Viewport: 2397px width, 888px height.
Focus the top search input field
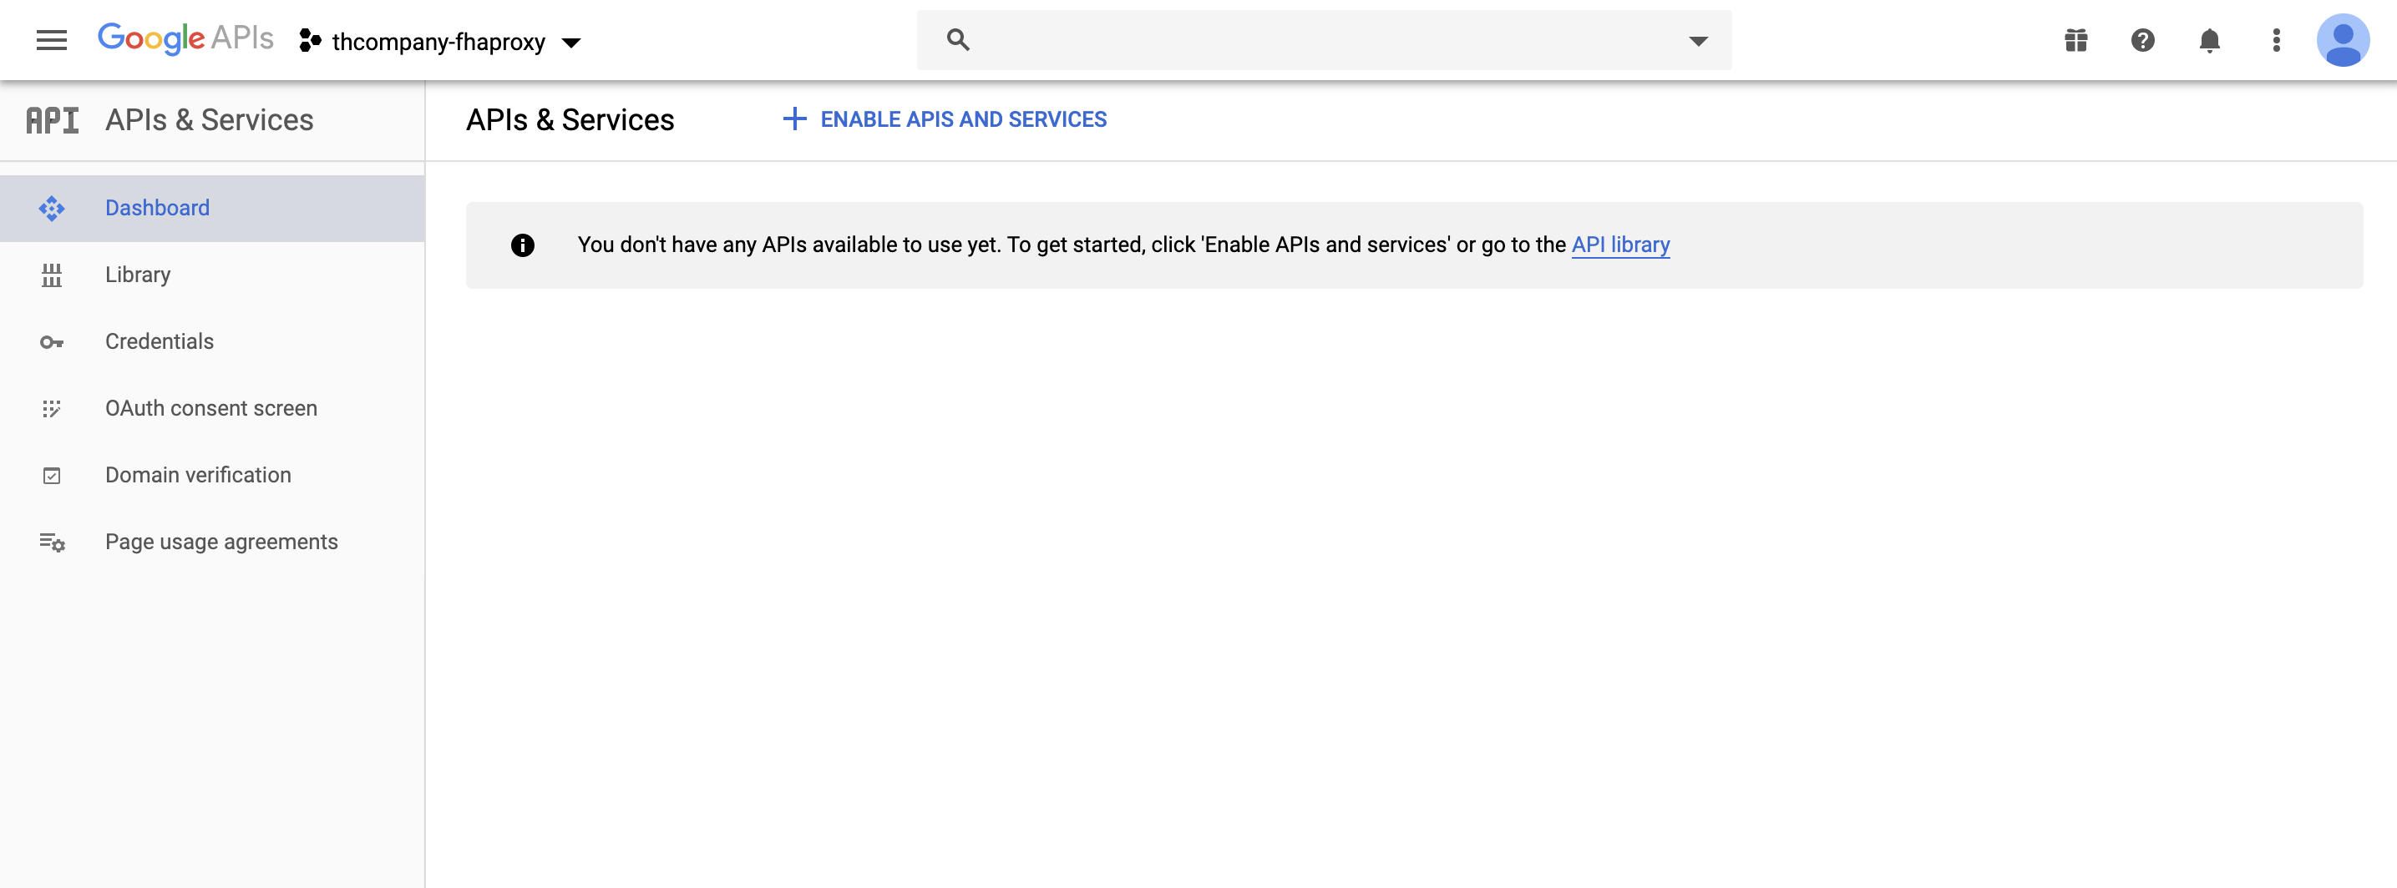pyautogui.click(x=1321, y=40)
